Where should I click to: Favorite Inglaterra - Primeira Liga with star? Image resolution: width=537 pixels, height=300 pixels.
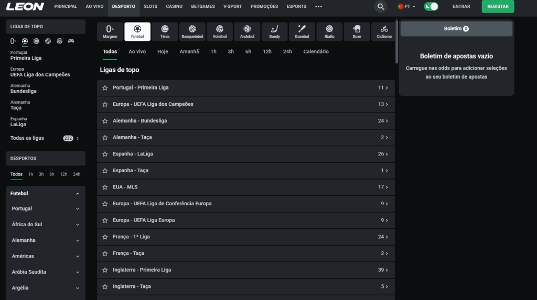[x=105, y=270]
